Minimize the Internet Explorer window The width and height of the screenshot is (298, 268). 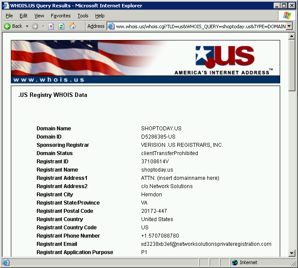coord(277,6)
